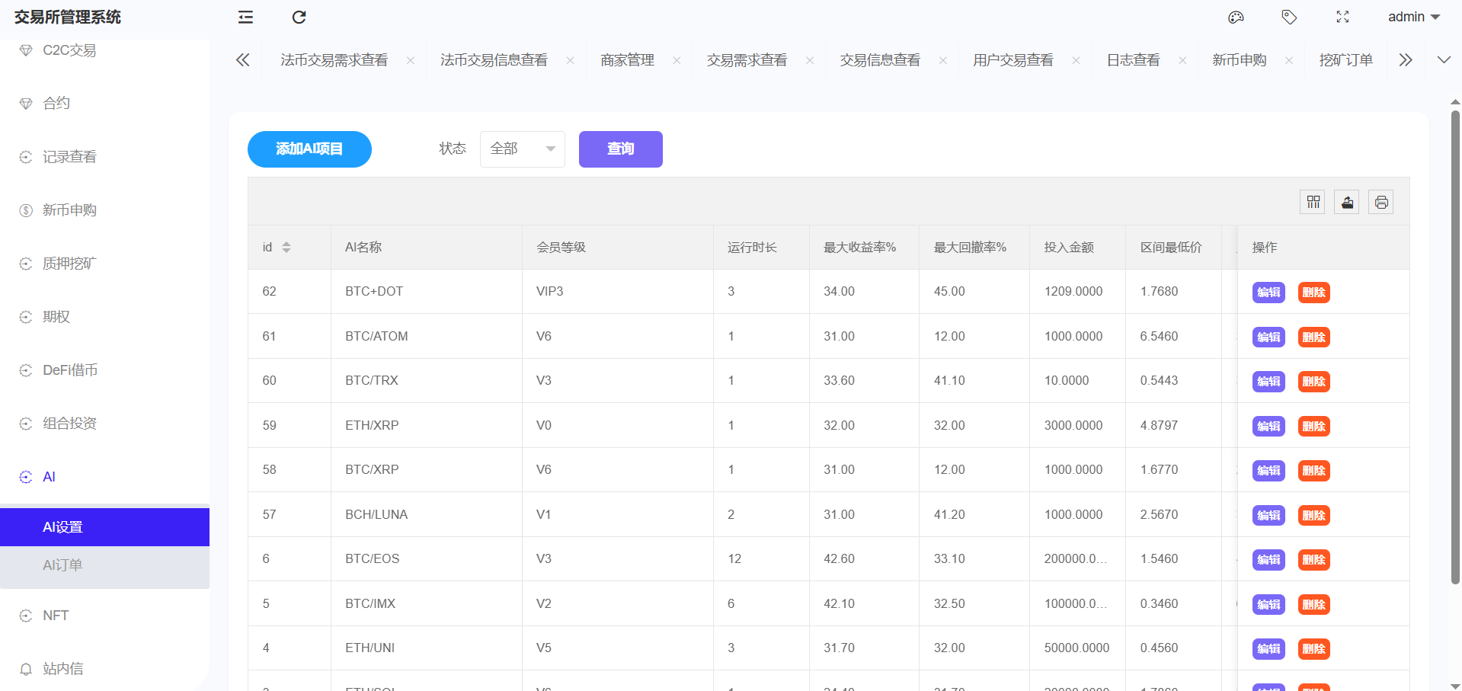The height and width of the screenshot is (691, 1462).
Task: Open the column filter icon above table
Action: click(1313, 202)
